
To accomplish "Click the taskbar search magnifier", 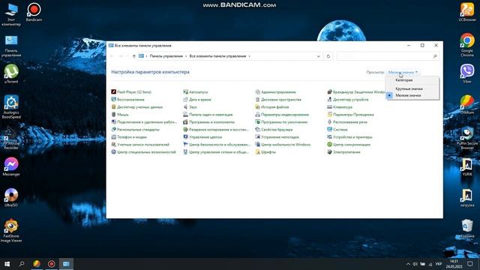I will click(22, 264).
